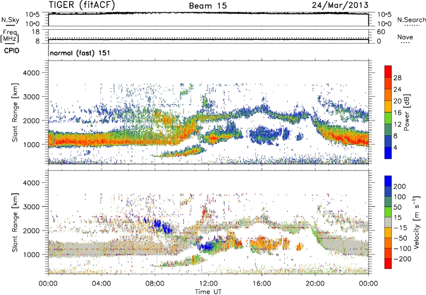
Task: Pick the red top of the power colorbar
Action: click(x=388, y=71)
